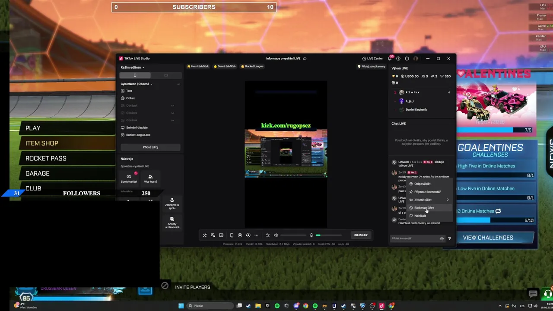
Task: Click the magic wand effects icon
Action: pos(205,235)
